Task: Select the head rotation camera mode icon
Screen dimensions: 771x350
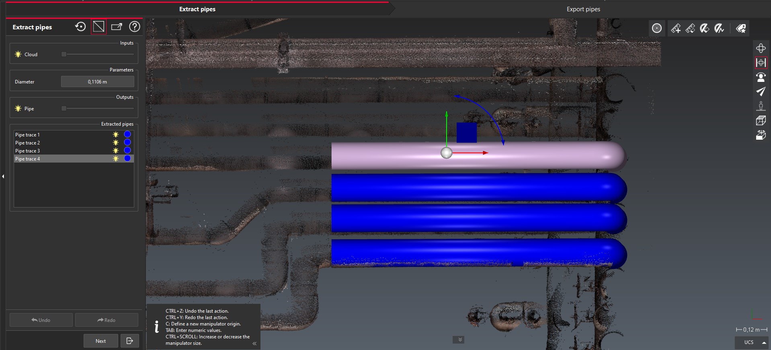Action: click(x=761, y=77)
